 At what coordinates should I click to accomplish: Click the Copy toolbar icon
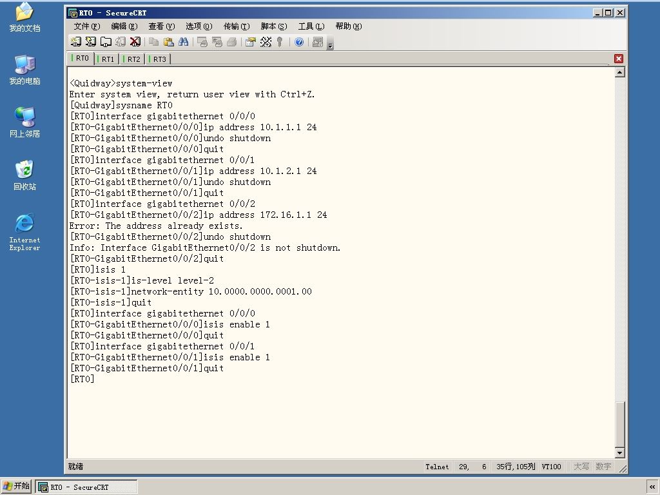pos(153,42)
